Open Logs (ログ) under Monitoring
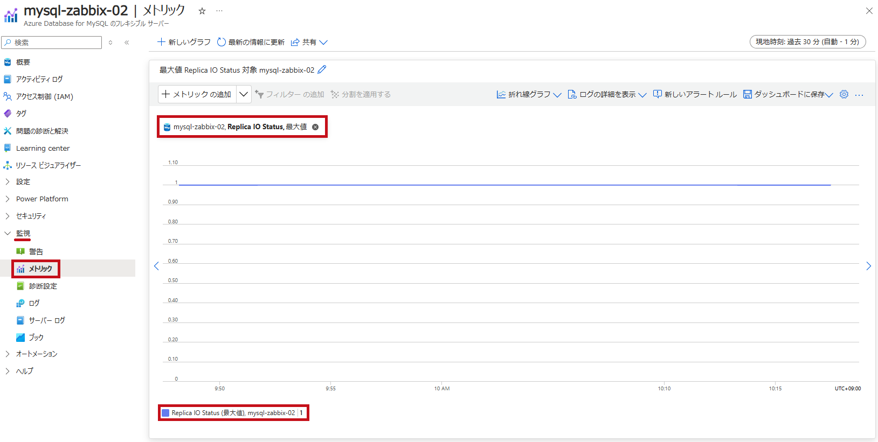This screenshot has height=442, width=878. click(x=34, y=303)
